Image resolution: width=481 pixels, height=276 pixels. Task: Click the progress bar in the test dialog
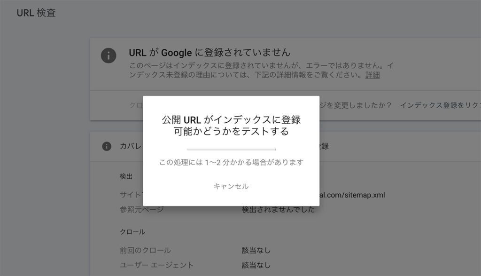coord(231,150)
